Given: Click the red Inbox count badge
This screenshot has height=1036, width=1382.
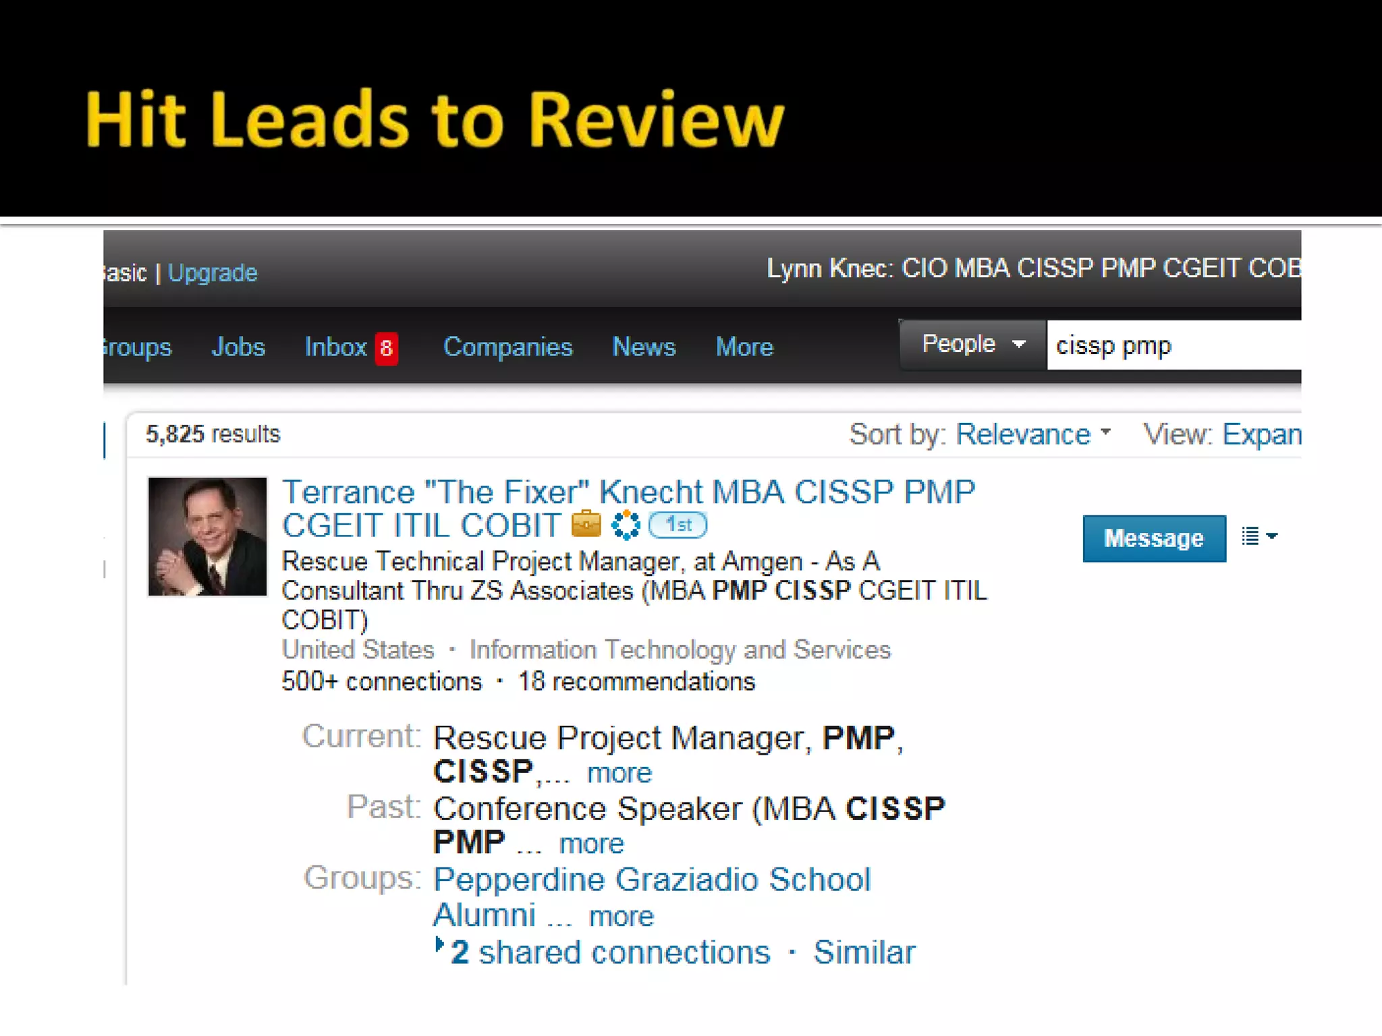Looking at the screenshot, I should pos(386,348).
